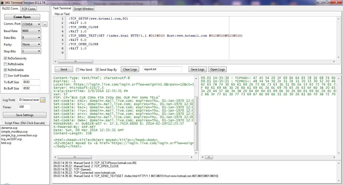Select tcp_iec1107.scp script file
343x185 pixels.
tap(12, 139)
